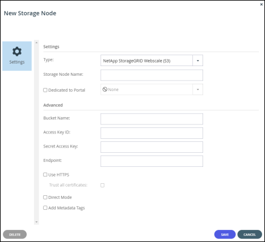Image resolution: width=265 pixels, height=242 pixels.
Task: Enable Dedicated to Portal checkbox
Action: tap(45, 90)
